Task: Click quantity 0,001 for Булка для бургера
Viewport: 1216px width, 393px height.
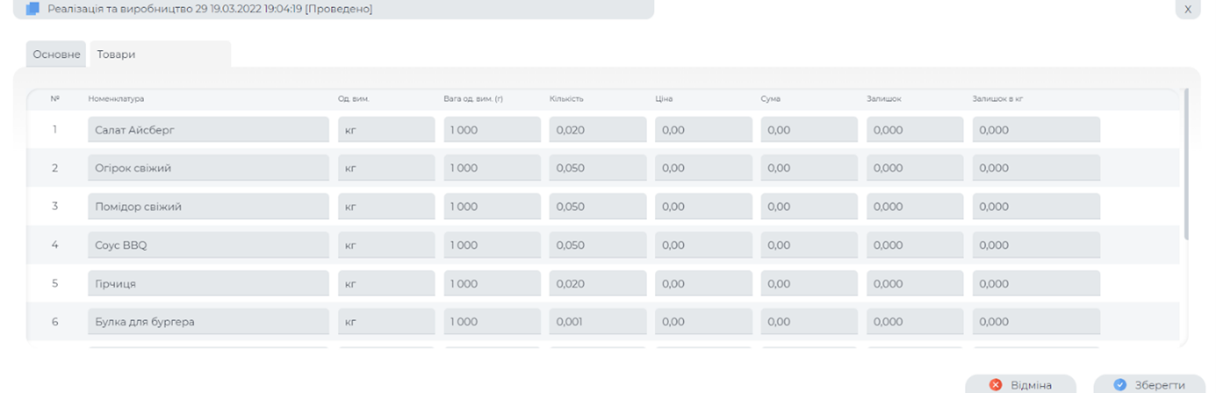Action: tap(597, 322)
